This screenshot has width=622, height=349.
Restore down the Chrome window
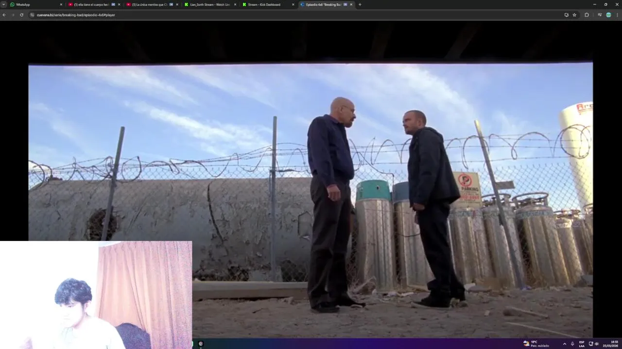(605, 4)
